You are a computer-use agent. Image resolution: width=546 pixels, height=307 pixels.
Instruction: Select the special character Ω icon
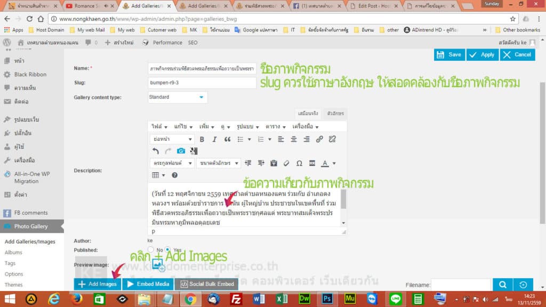click(300, 164)
